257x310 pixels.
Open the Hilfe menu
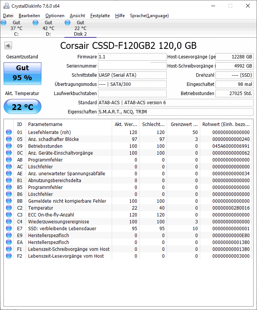pyautogui.click(x=120, y=16)
